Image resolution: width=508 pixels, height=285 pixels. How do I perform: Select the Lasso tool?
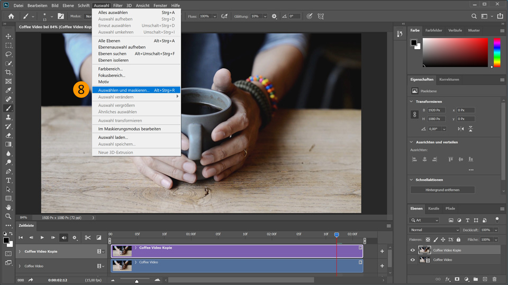(8, 54)
